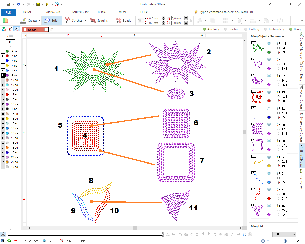The height and width of the screenshot is (244, 305).
Task: Expand the Edit tool dropdown arrow
Action: (x=60, y=20)
